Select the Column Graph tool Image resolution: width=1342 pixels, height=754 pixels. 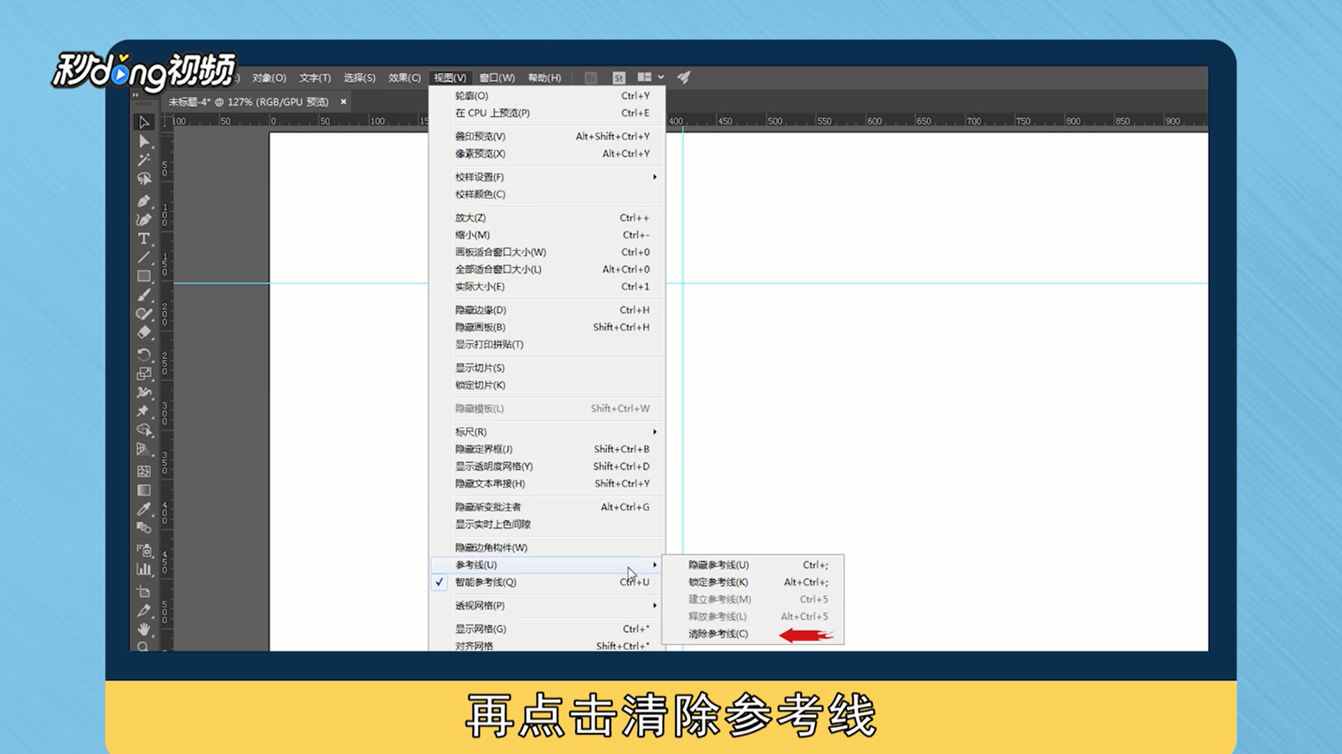[x=144, y=569]
